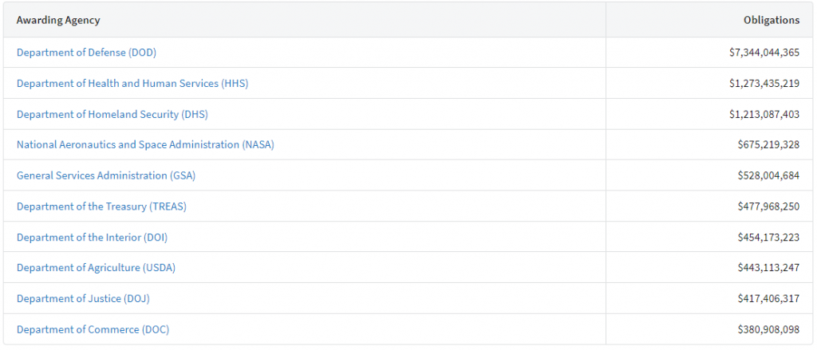Click the Department of Commerce (DOC) link

93,329
